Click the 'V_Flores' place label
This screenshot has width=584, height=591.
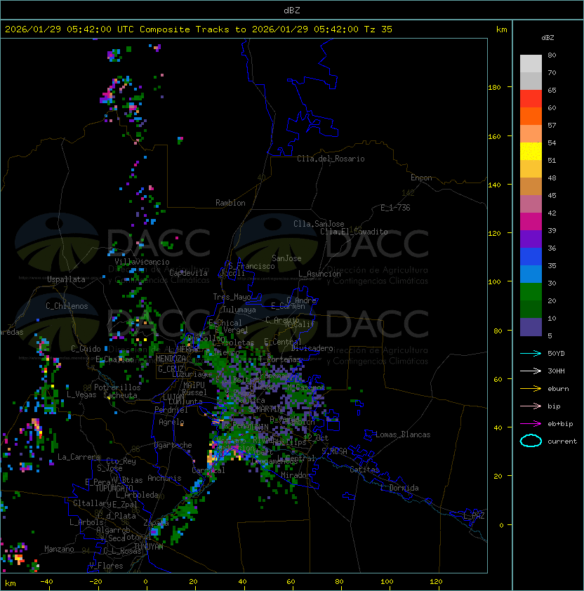[x=106, y=566]
